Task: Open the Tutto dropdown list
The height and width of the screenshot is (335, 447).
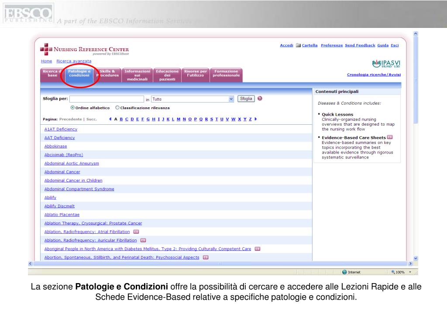Action: coord(193,99)
